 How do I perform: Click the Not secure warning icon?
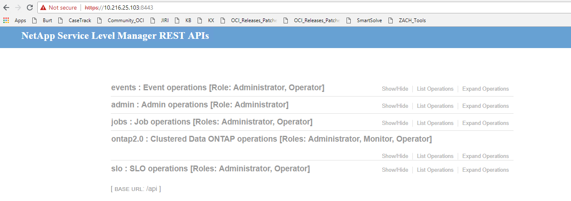(x=43, y=8)
